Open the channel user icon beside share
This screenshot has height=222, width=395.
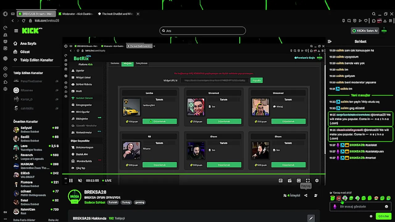(x=316, y=195)
